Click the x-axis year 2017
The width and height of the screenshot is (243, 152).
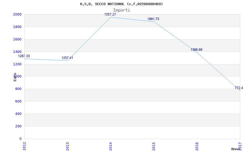240,146
